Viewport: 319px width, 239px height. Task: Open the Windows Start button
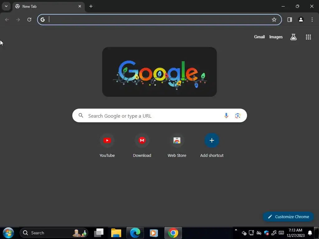[x=8, y=233]
